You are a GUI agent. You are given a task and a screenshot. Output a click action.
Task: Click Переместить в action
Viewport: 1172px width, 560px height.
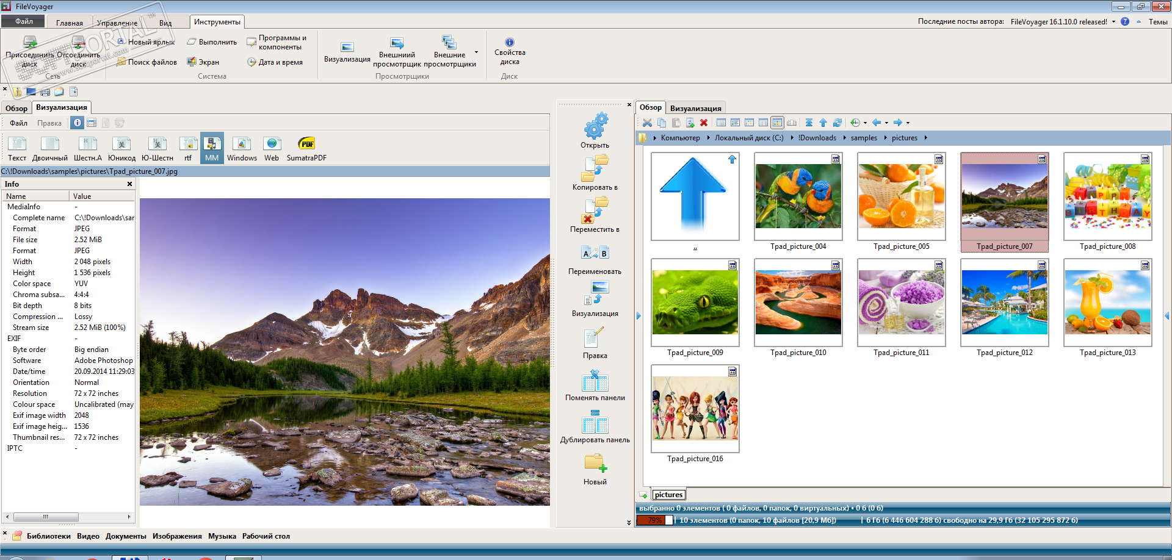[595, 215]
